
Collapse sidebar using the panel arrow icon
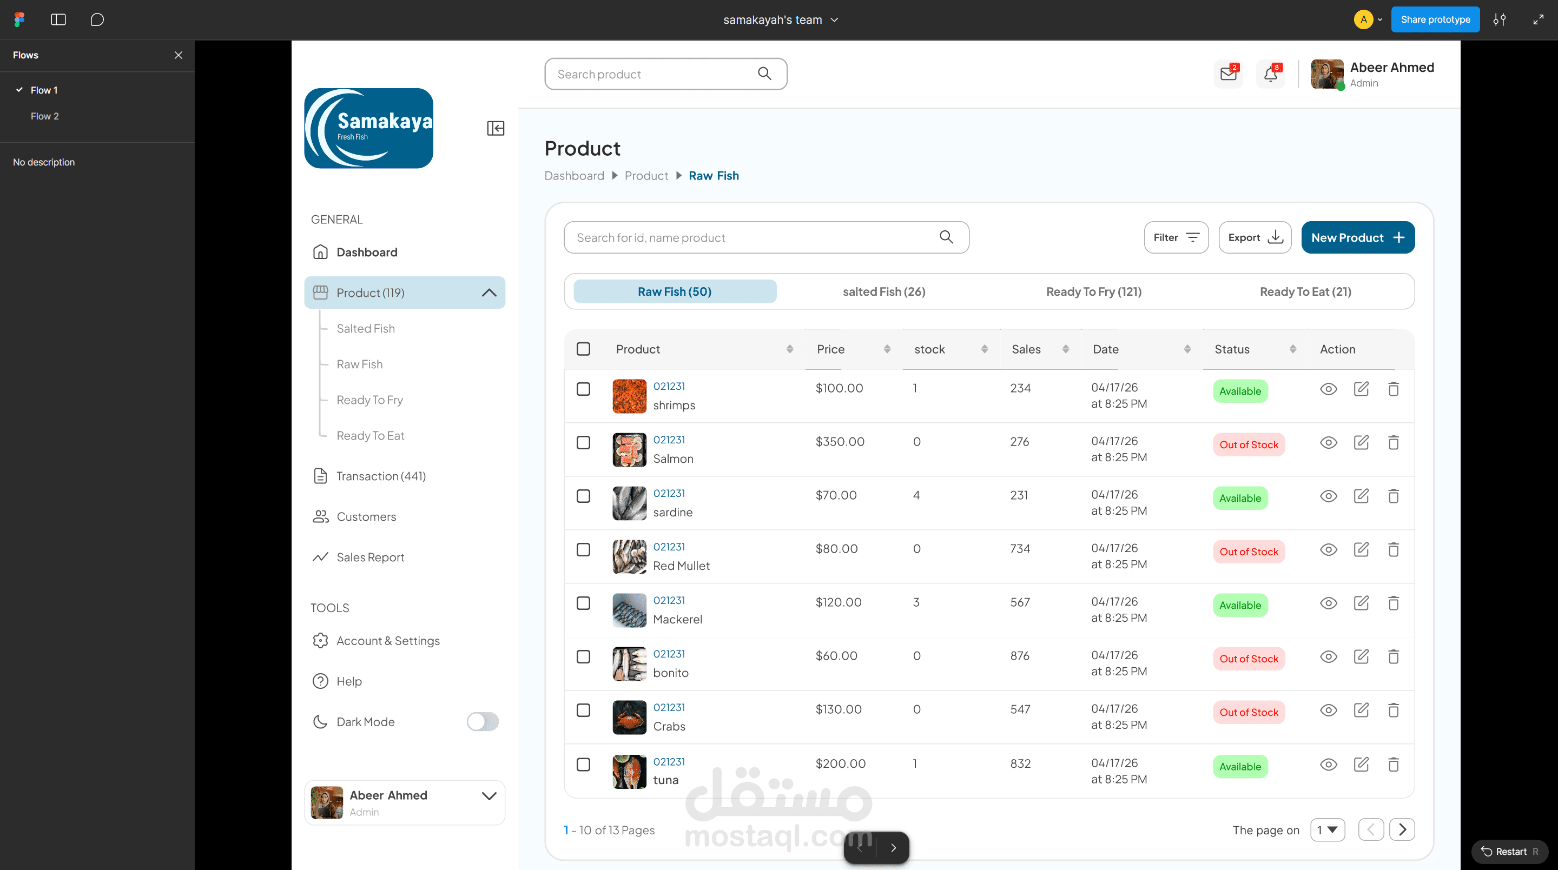[x=496, y=128]
